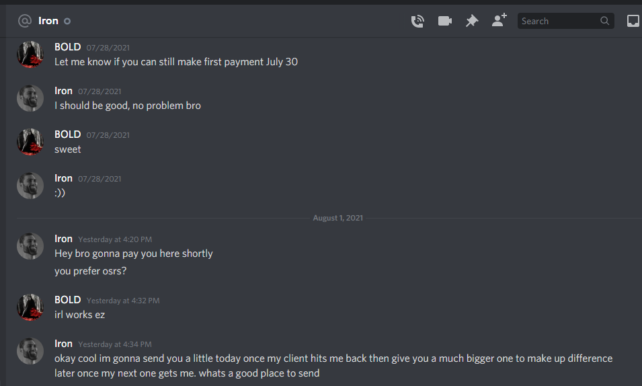The image size is (642, 386).
Task: Open BOLD's avatar at 4:32 PM message
Action: [30, 307]
